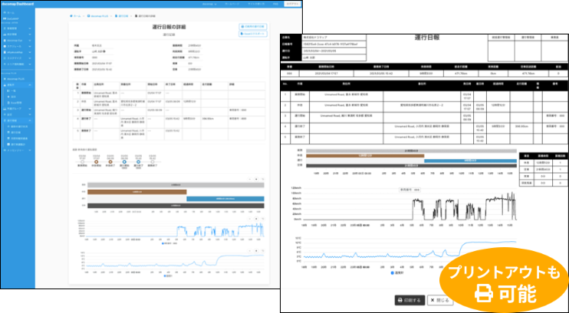The width and height of the screenshot is (569, 313).
Task: Click home icon in the breadcrumb
Action: [73, 15]
